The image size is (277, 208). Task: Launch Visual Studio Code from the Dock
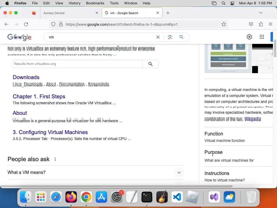click(x=177, y=197)
